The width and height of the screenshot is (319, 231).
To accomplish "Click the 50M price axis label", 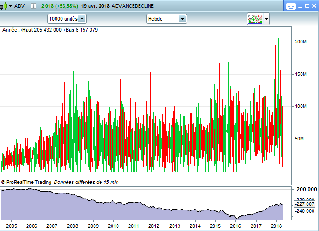I will click(299, 139).
